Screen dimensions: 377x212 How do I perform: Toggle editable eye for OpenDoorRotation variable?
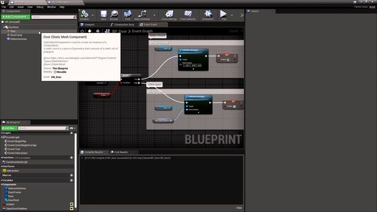click(x=71, y=208)
